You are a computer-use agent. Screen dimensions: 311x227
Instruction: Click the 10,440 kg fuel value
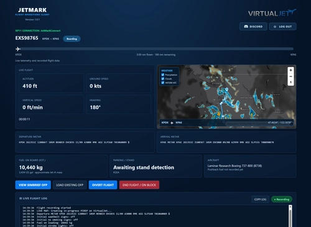pos(30,167)
